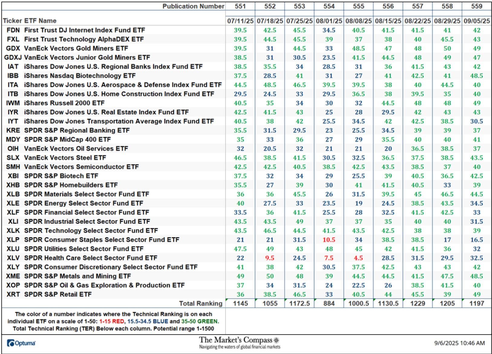The height and width of the screenshot is (354, 492).
Task: Click the Total Ranking row label
Action: [201, 304]
